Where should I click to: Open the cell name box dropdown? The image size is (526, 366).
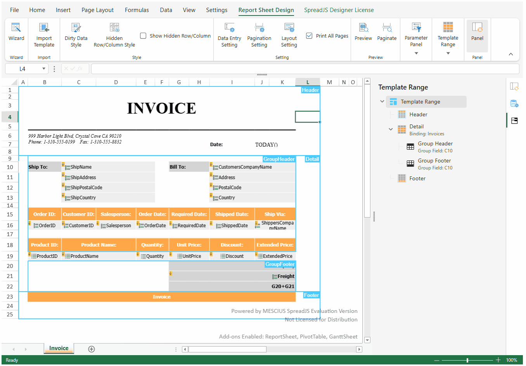tap(44, 69)
